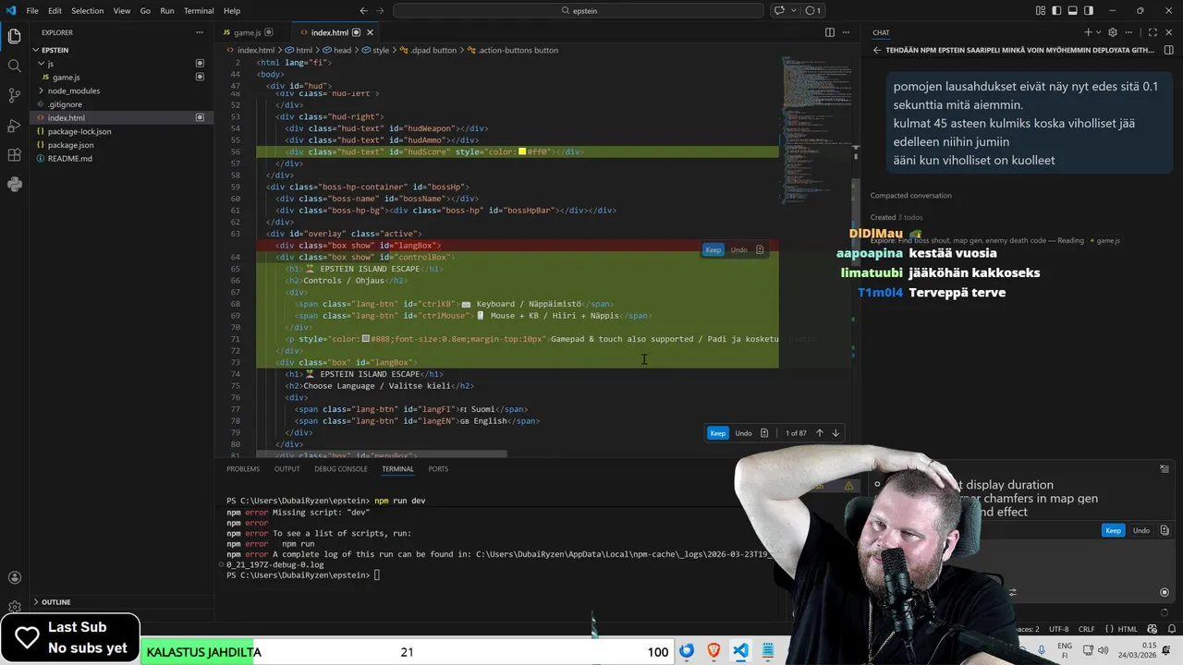Split the editor to the right
The height and width of the screenshot is (665, 1183).
830,32
